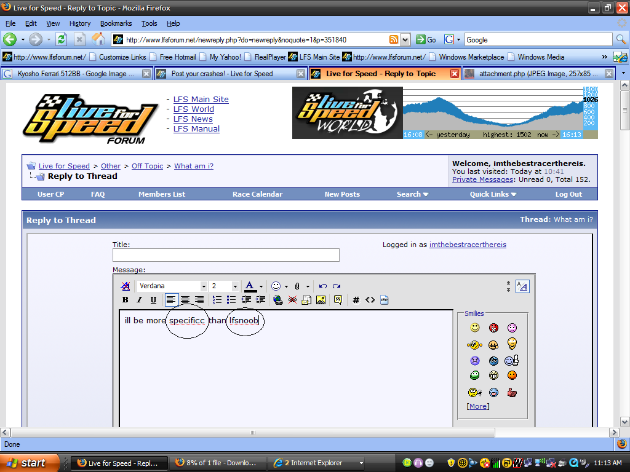630x472 pixels.
Task: Click the horizontal scrollbar
Action: (x=253, y=432)
